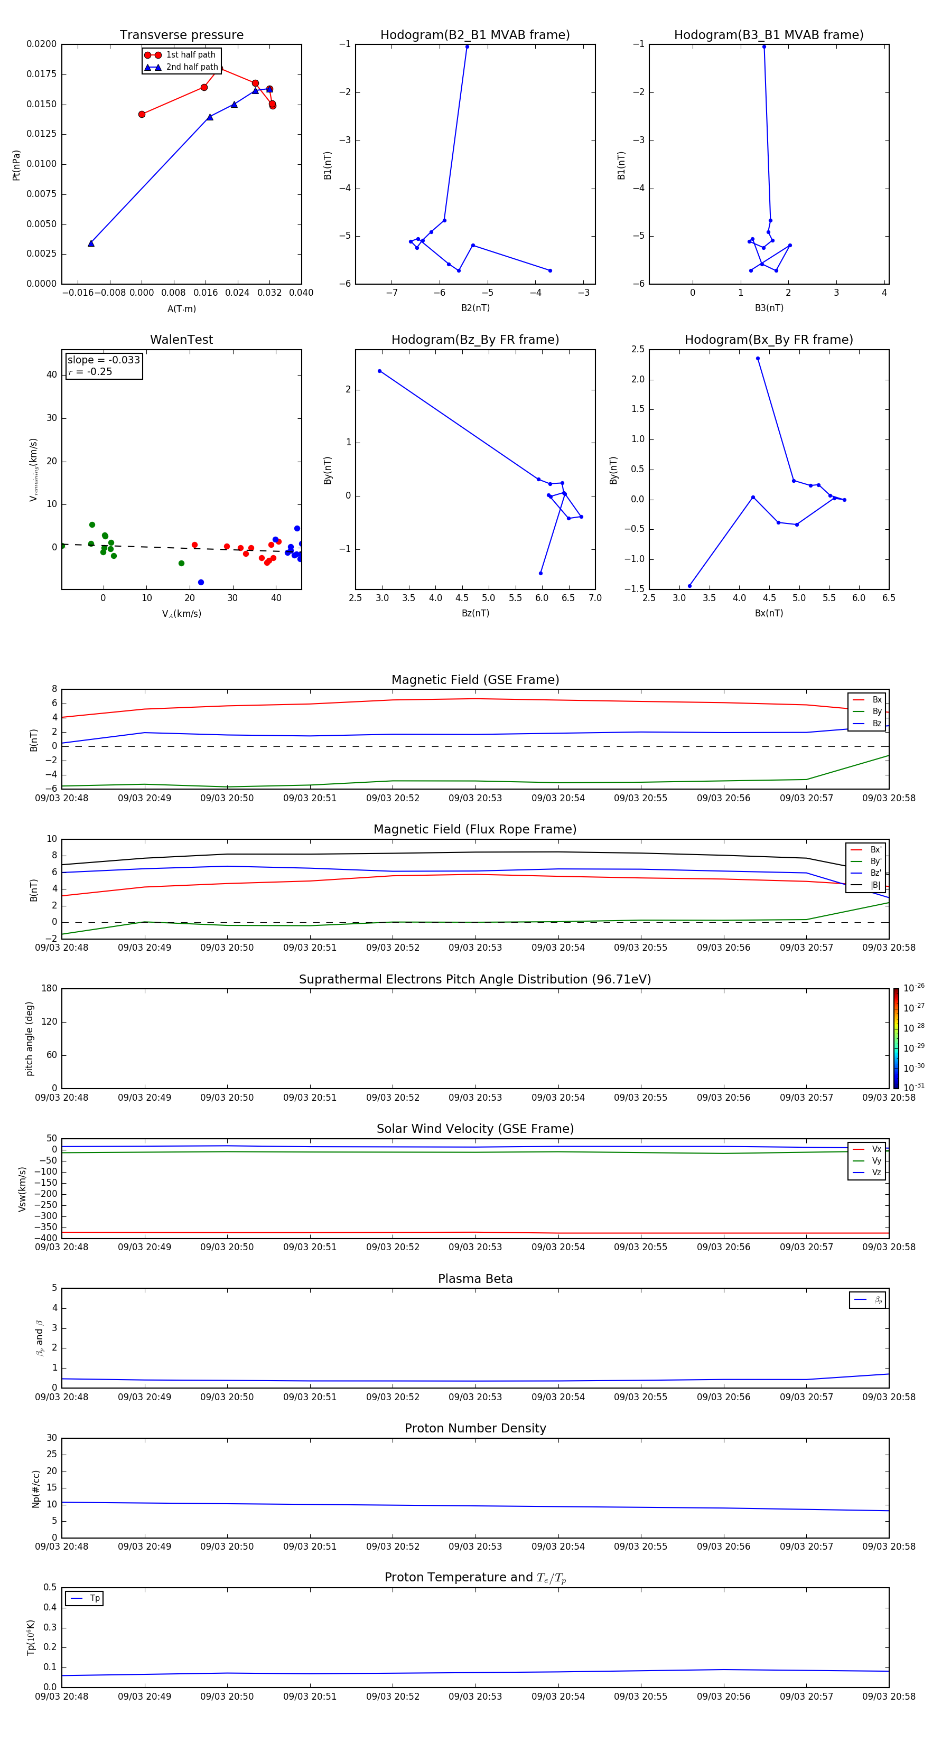Click the 'r = -0.25' annotation text
The height and width of the screenshot is (1743, 951).
[90, 372]
